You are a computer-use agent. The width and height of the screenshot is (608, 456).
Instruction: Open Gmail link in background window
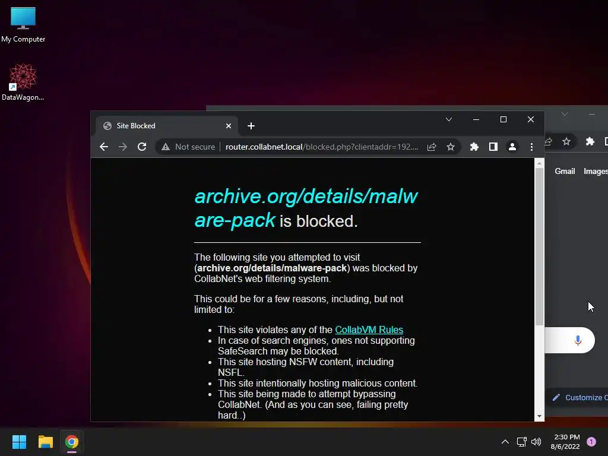click(565, 171)
